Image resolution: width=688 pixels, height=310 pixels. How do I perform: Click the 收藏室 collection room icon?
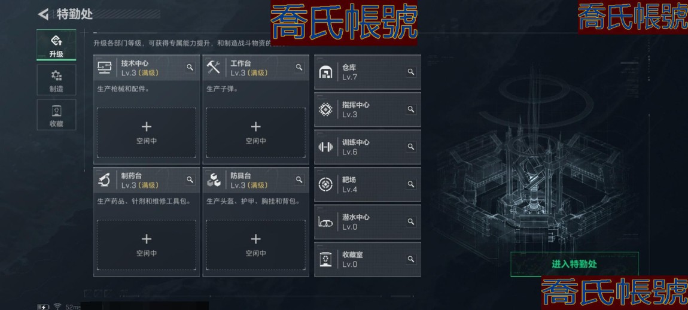tap(325, 259)
